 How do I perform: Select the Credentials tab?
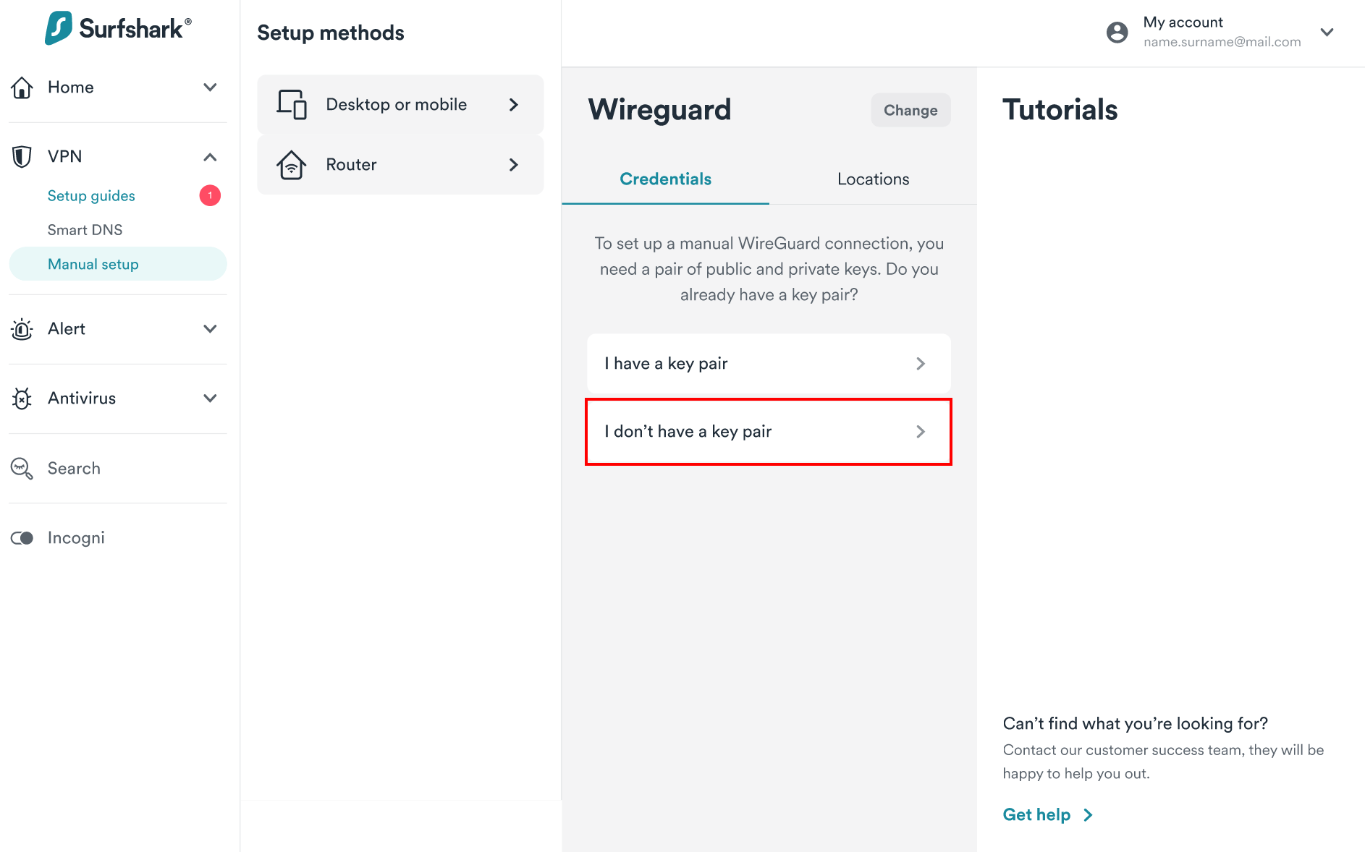tap(665, 179)
